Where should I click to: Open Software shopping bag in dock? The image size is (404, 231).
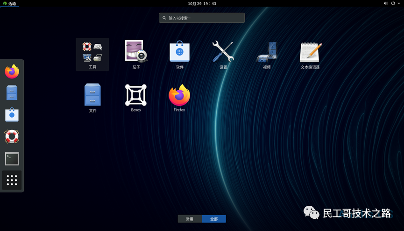click(x=12, y=115)
